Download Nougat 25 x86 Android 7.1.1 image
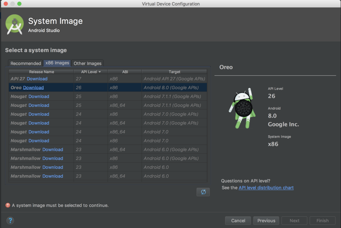Screen dimensions: 341x228 point(39,96)
